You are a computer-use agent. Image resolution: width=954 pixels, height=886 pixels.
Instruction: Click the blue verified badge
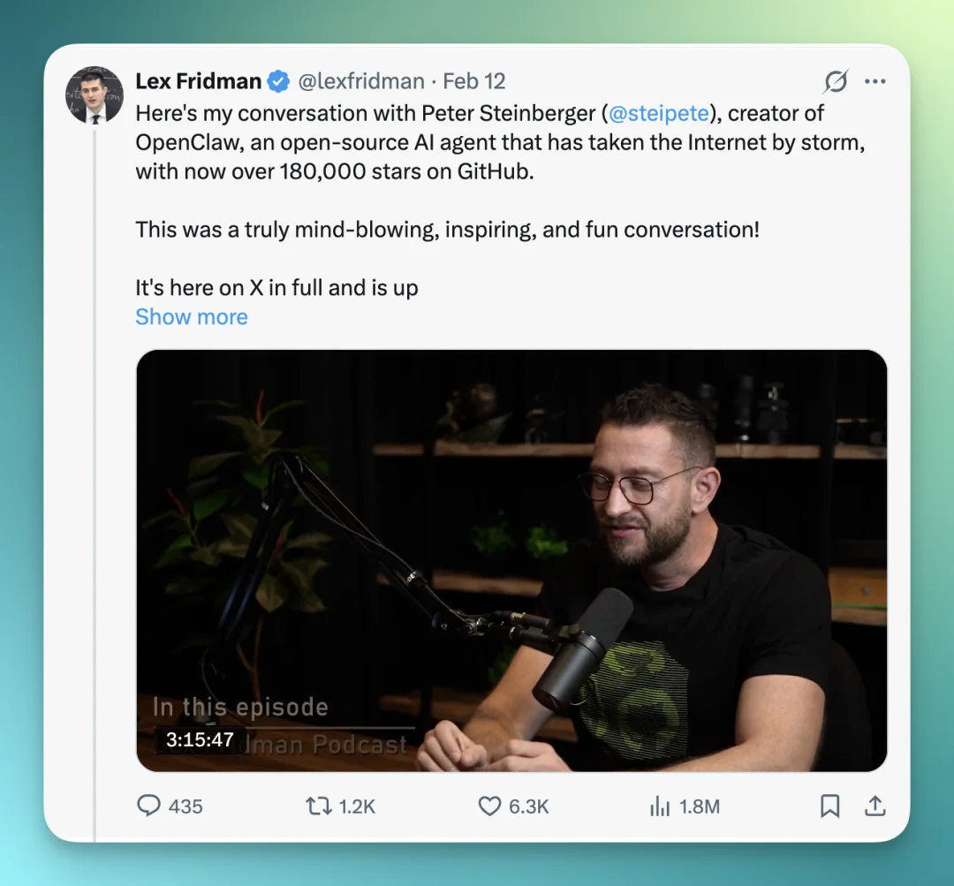click(x=278, y=82)
